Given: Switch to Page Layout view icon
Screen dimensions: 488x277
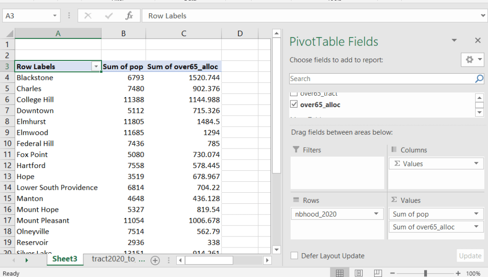Looking at the screenshot, I should [x=358, y=273].
